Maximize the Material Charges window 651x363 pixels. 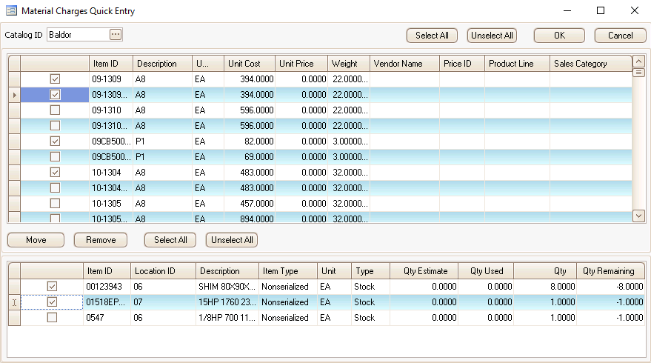[601, 11]
